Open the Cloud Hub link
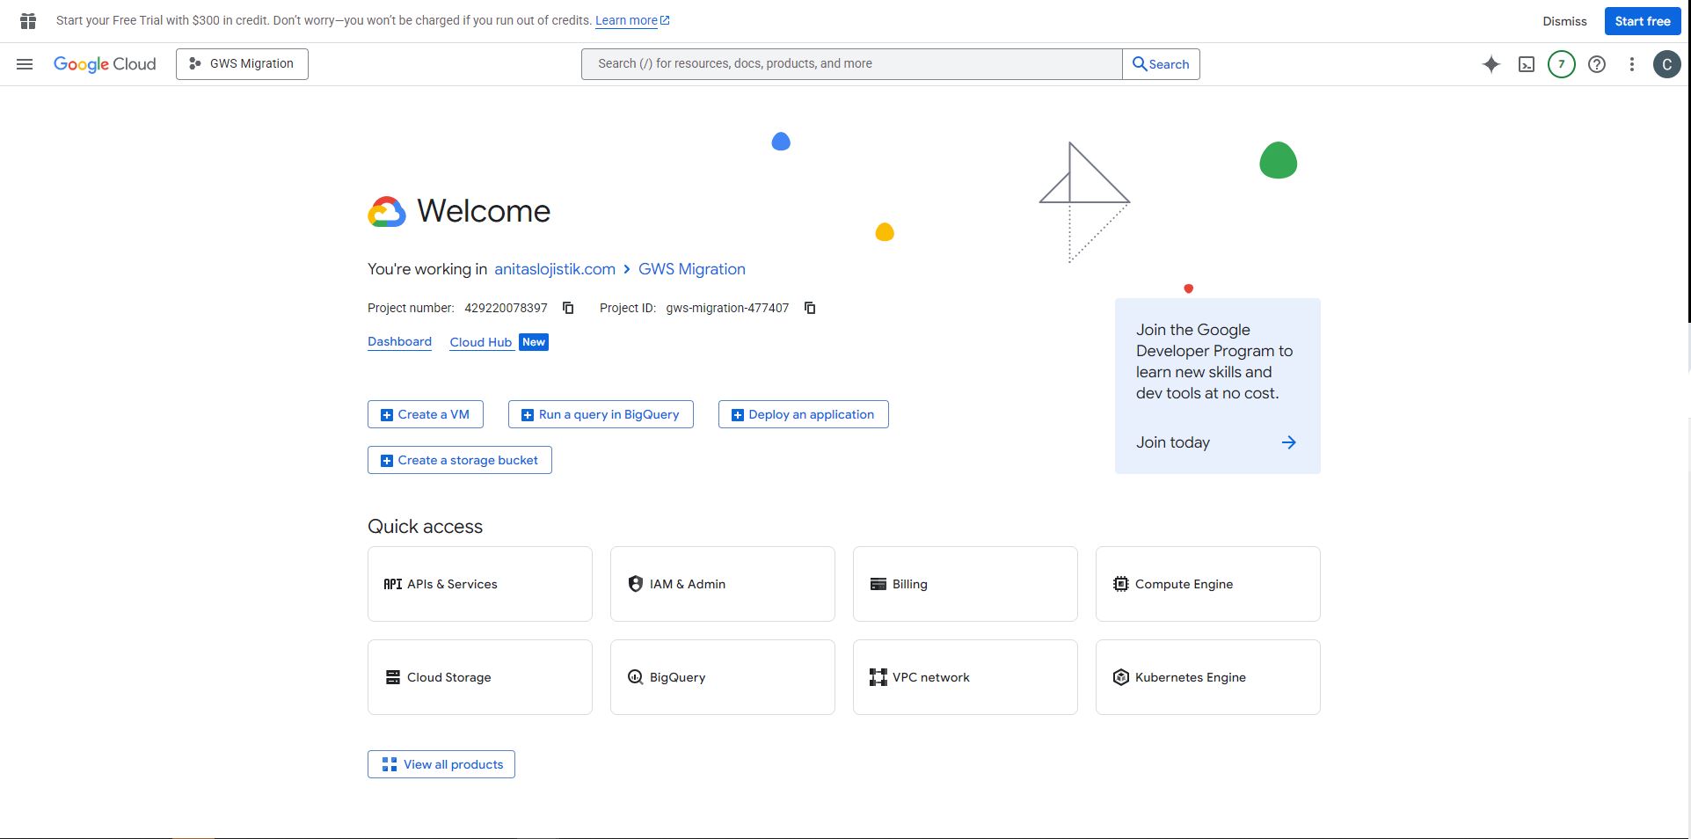 (480, 342)
